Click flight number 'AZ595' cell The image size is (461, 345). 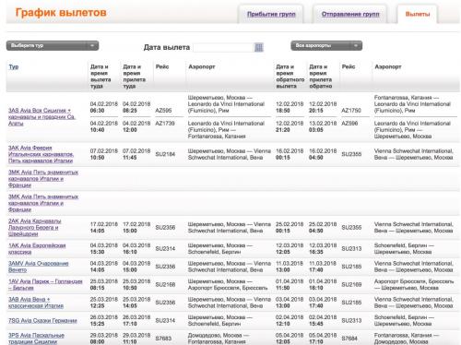(x=163, y=111)
